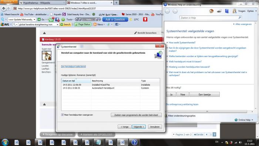Click the EN language indicator in taskbar
The width and height of the screenshot is (259, 146).
point(217,142)
